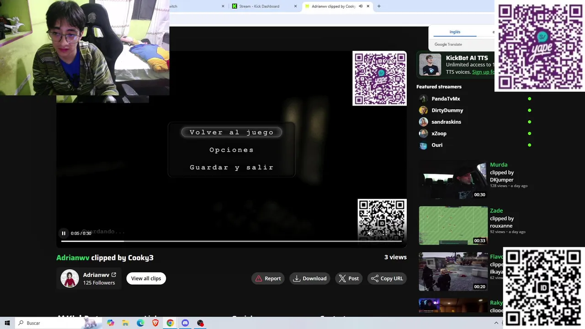This screenshot has width=585, height=329.
Task: Open featured streamer xZoop
Action: pos(439,133)
